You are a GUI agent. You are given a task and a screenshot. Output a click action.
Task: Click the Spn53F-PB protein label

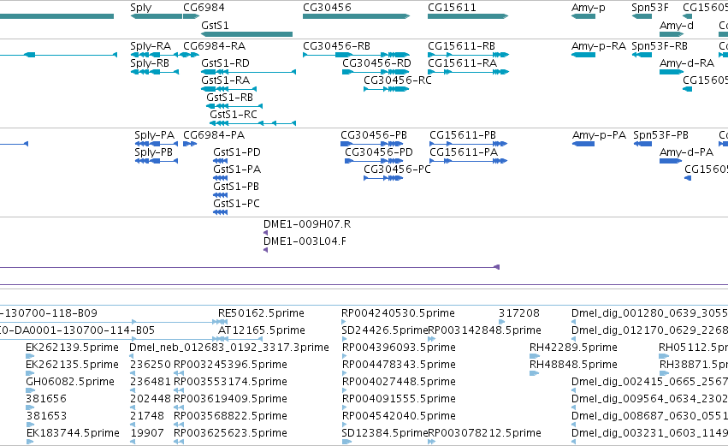tap(661, 135)
